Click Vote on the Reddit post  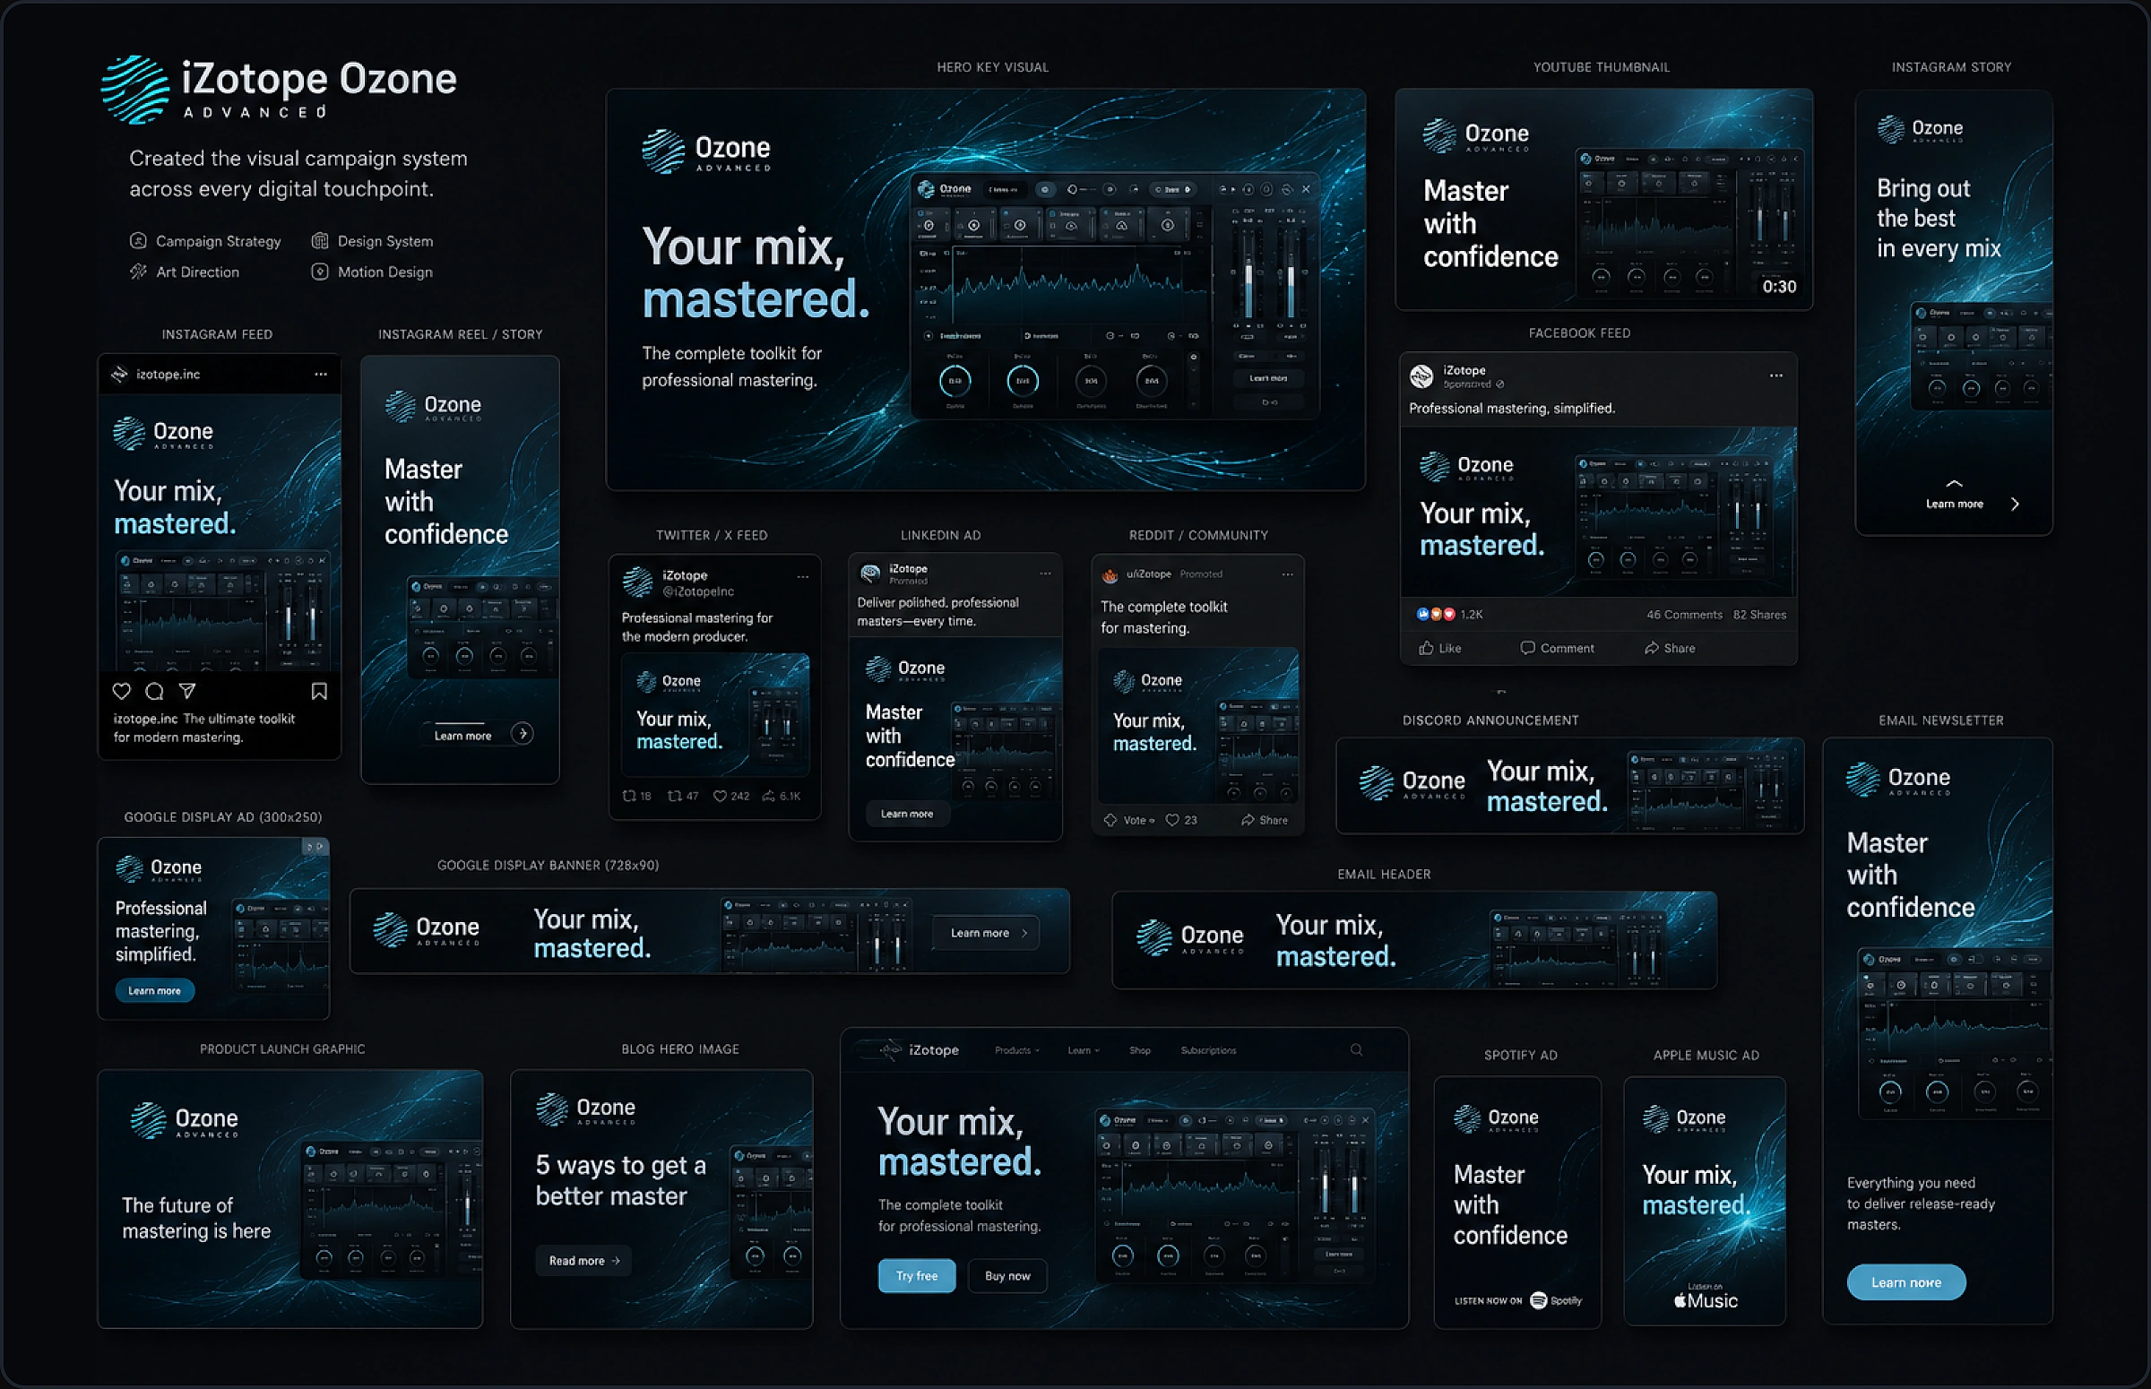coord(1129,821)
